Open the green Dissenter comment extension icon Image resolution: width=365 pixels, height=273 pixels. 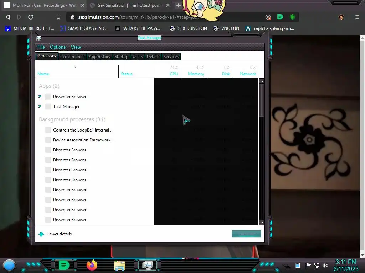(280, 17)
